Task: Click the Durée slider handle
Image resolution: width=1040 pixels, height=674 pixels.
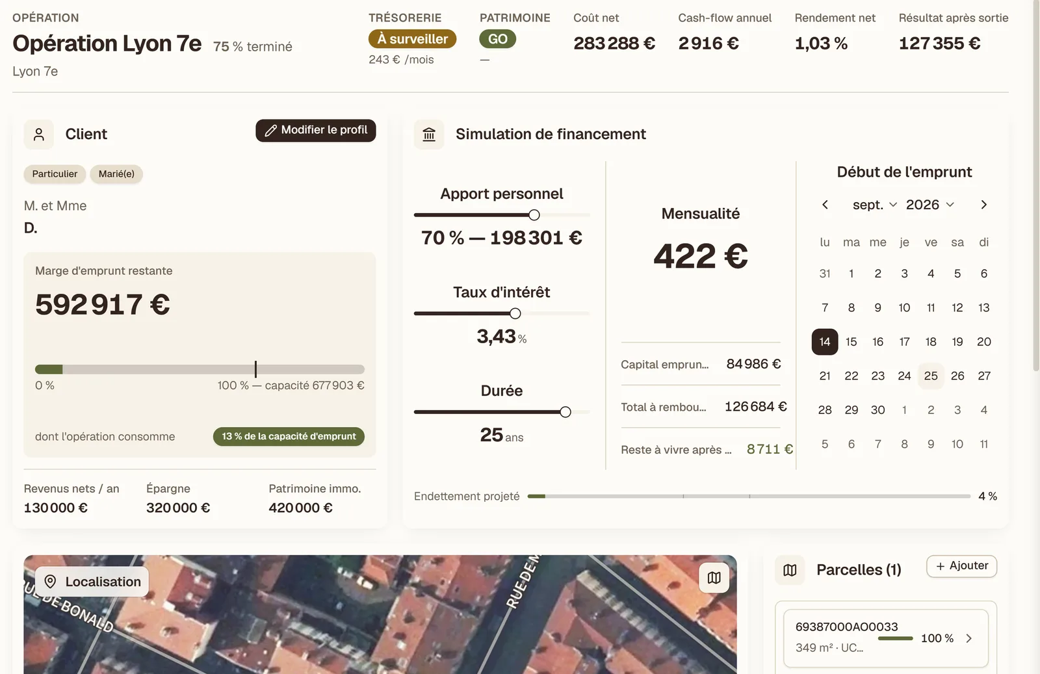Action: (565, 412)
